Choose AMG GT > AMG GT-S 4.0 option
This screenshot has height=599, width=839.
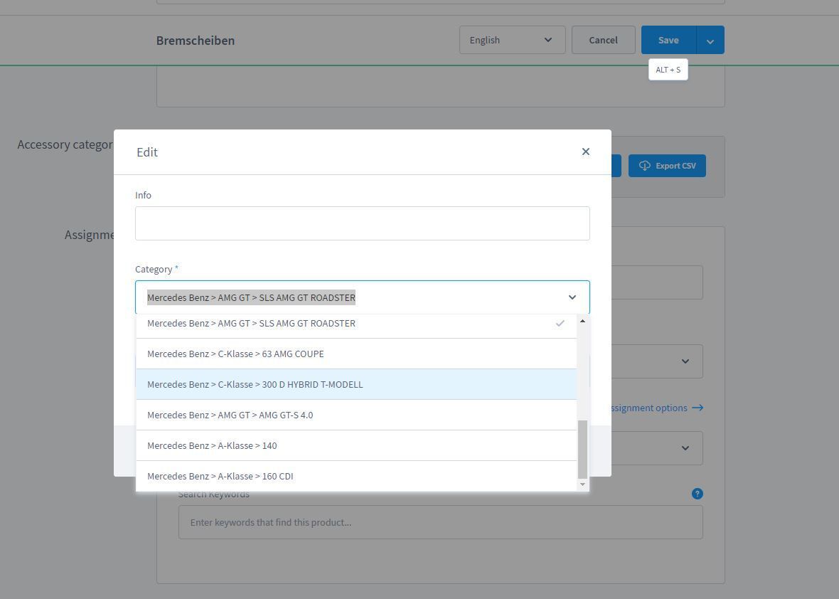point(356,415)
